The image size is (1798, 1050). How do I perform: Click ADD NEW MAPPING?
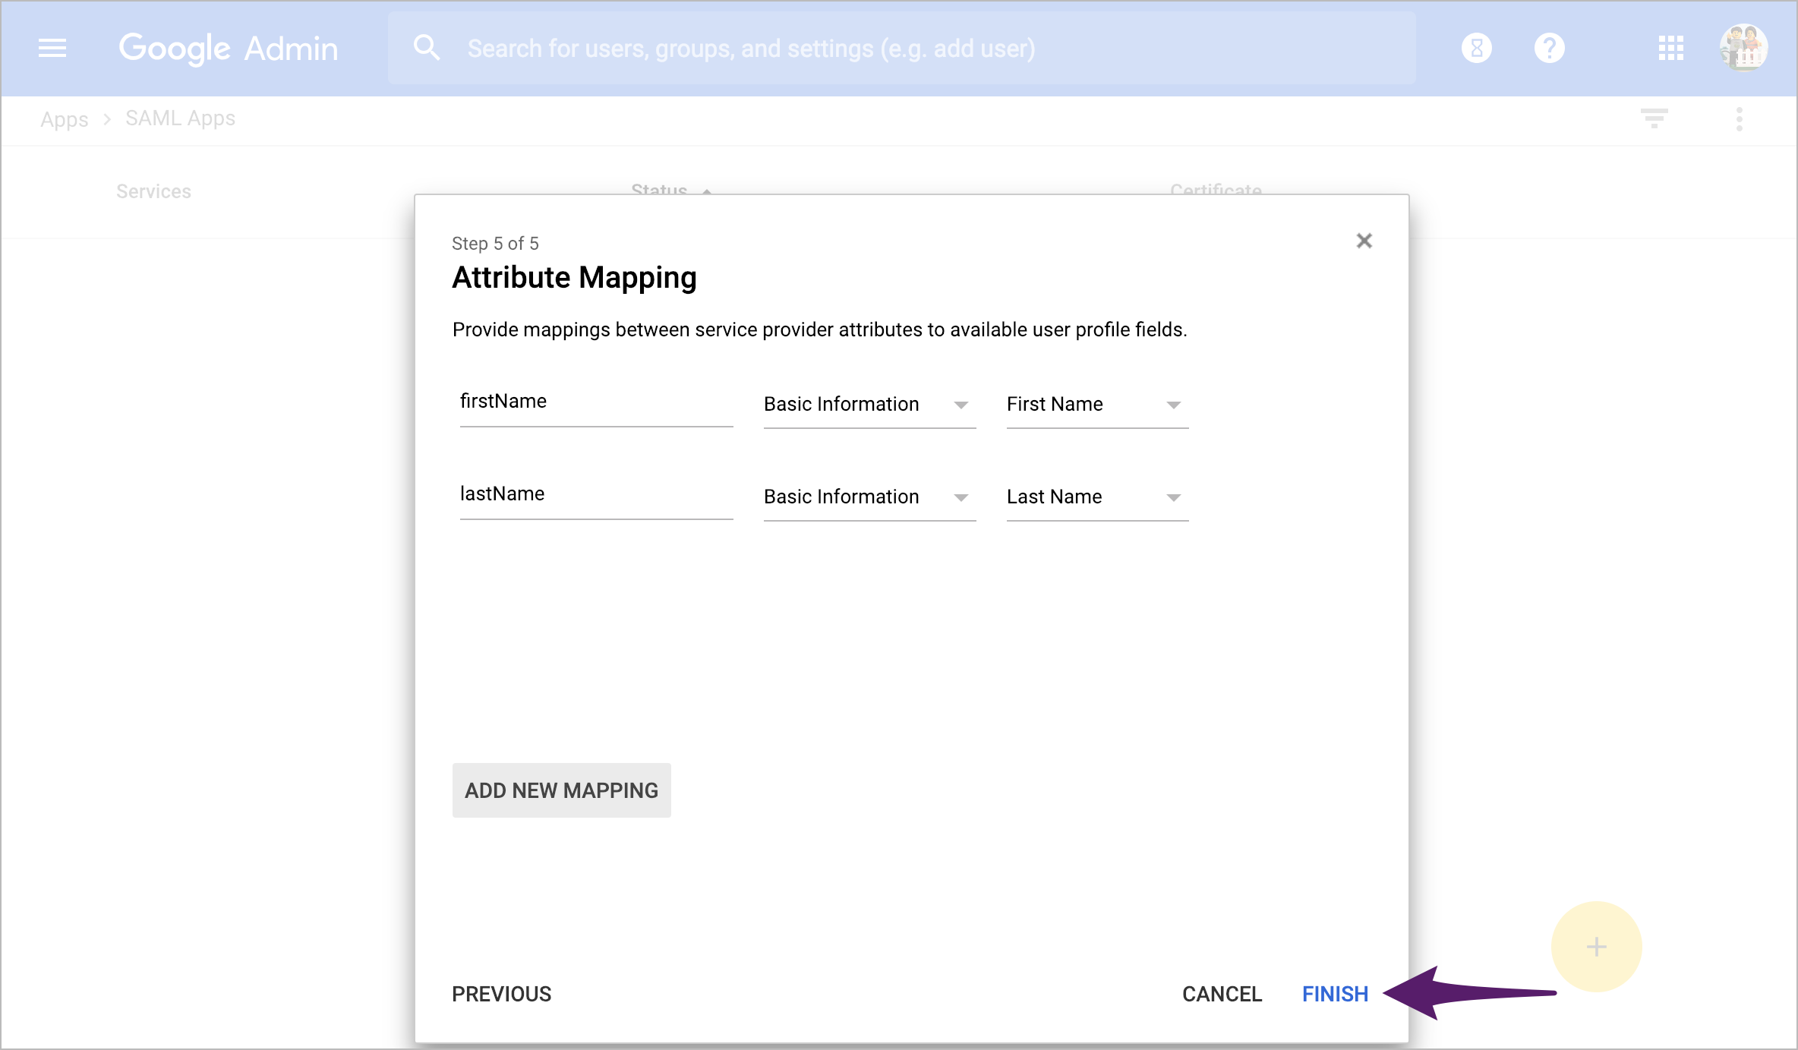(x=561, y=790)
